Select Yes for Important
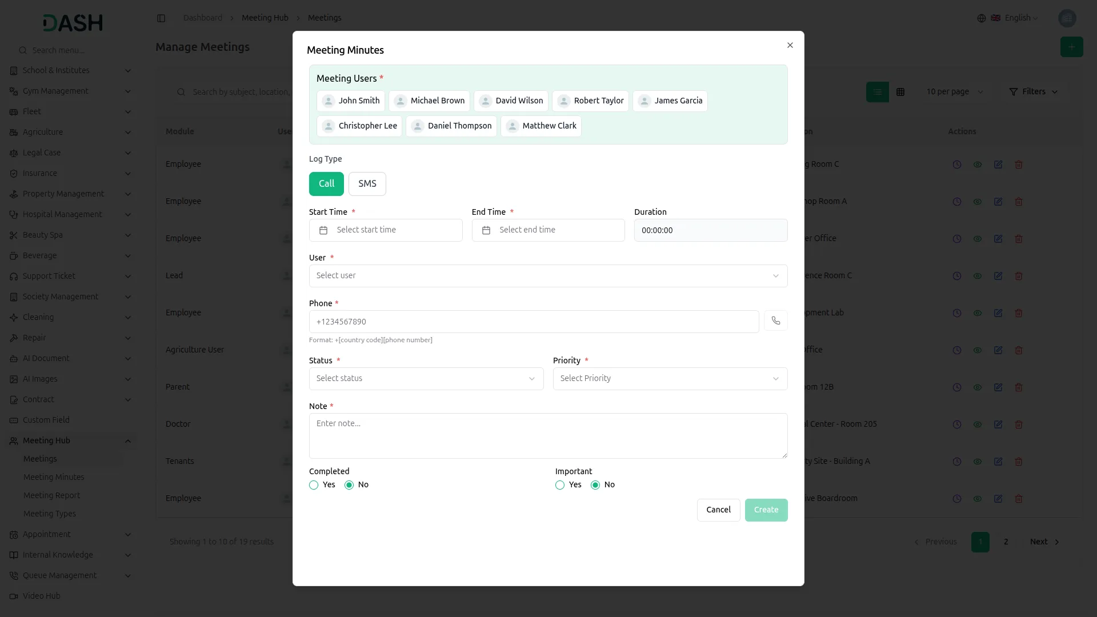This screenshot has width=1097, height=617. pyautogui.click(x=560, y=485)
